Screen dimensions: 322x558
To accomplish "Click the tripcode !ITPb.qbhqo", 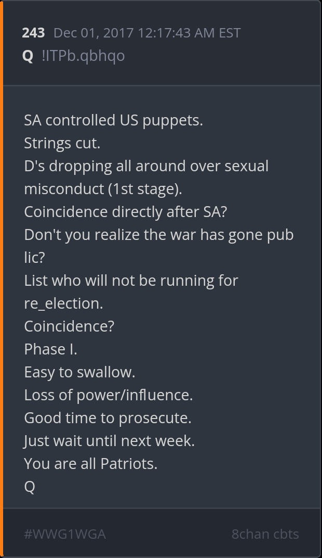I will click(83, 56).
